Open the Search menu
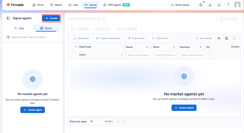 click(x=56, y=5)
